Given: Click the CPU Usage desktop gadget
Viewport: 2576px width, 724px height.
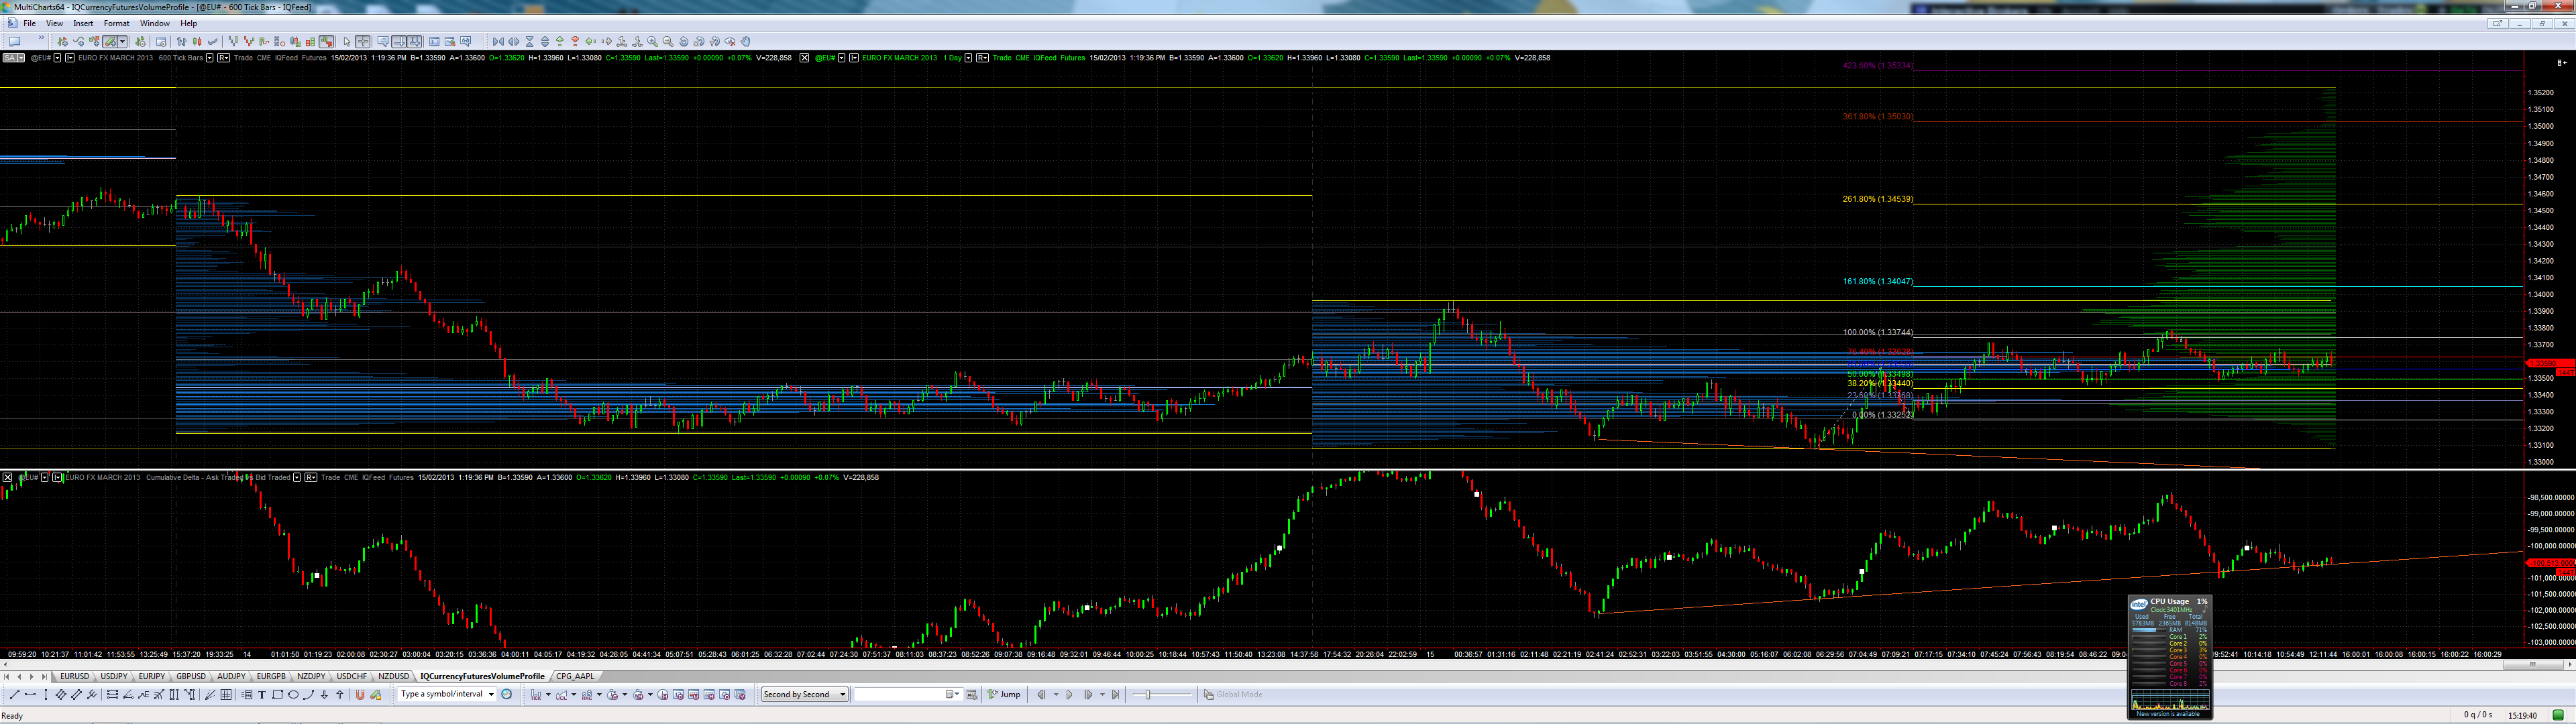Looking at the screenshot, I should [x=2169, y=657].
